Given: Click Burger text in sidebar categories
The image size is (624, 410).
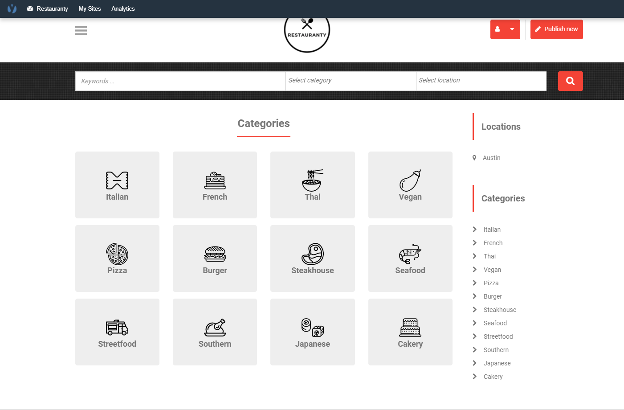Looking at the screenshot, I should [493, 296].
